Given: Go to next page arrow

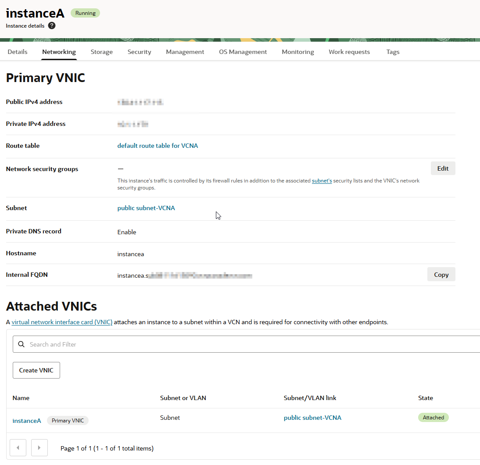Looking at the screenshot, I should click(39, 448).
